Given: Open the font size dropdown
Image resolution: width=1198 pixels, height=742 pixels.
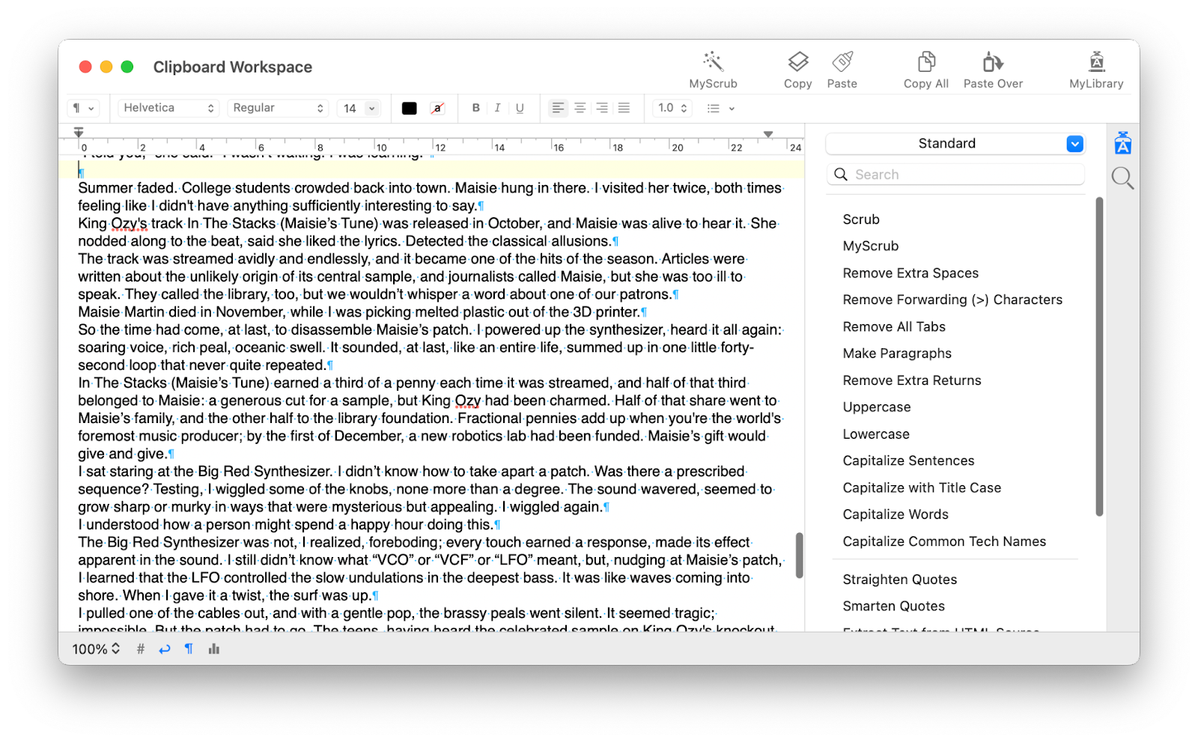Looking at the screenshot, I should pyautogui.click(x=359, y=108).
